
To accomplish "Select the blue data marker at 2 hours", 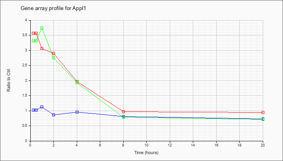I will [x=53, y=115].
